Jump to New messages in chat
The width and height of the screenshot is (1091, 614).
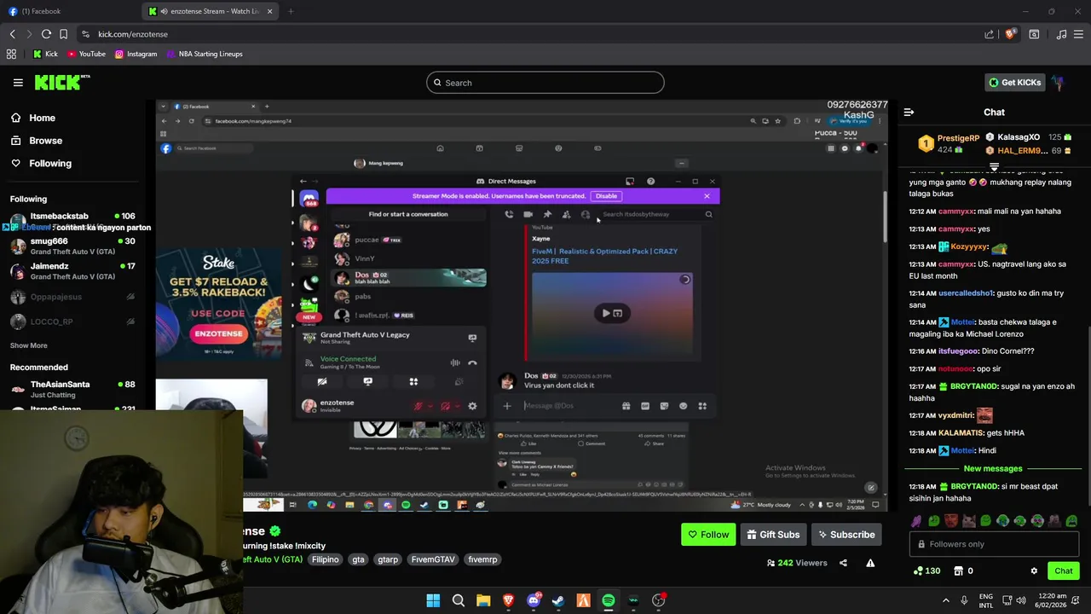pyautogui.click(x=993, y=469)
